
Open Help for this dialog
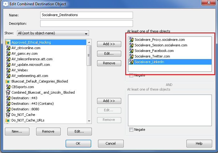click(199, 143)
